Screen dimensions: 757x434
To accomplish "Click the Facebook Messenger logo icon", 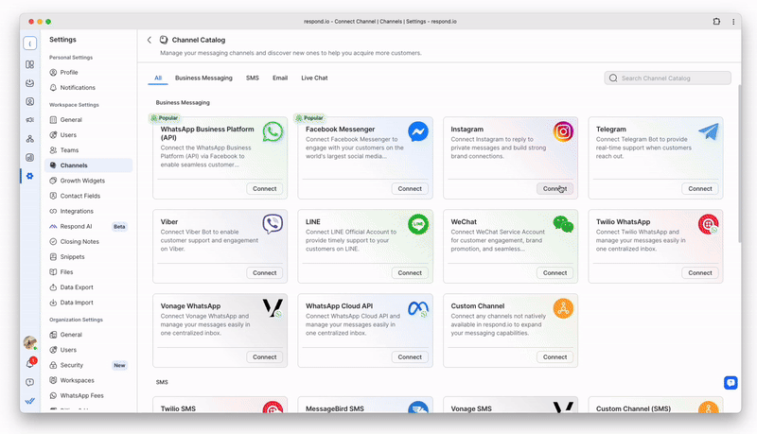I will coord(418,131).
